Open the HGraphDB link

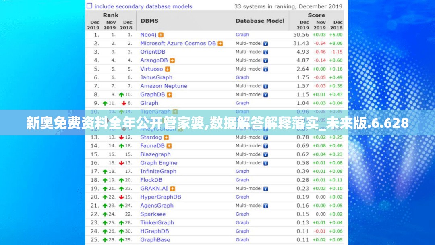pos(155,231)
